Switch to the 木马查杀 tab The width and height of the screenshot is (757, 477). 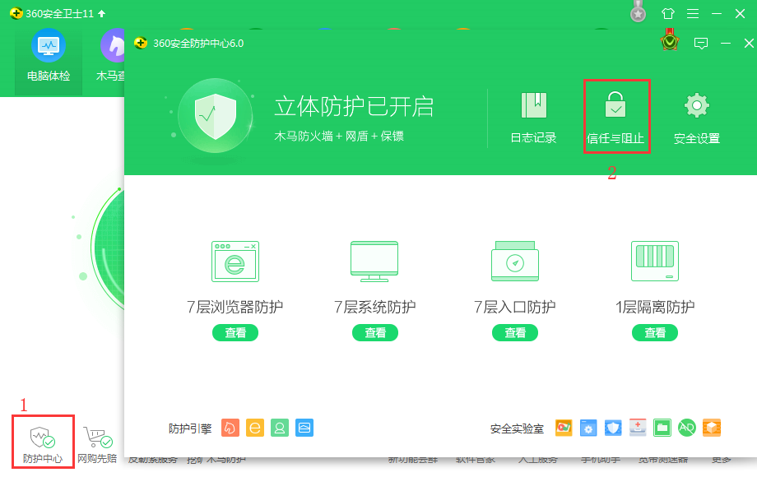point(112,56)
